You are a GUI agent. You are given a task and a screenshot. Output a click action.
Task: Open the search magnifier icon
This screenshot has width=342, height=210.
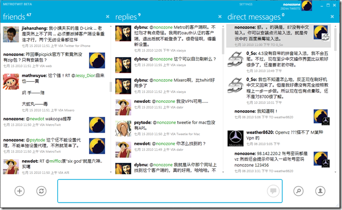tap(298, 191)
